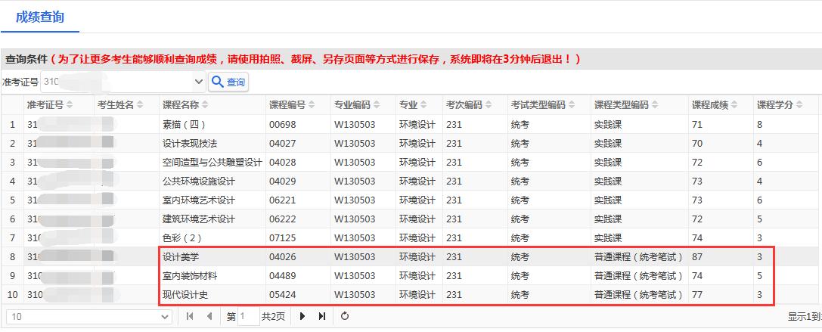Click the page number input box

[249, 317]
